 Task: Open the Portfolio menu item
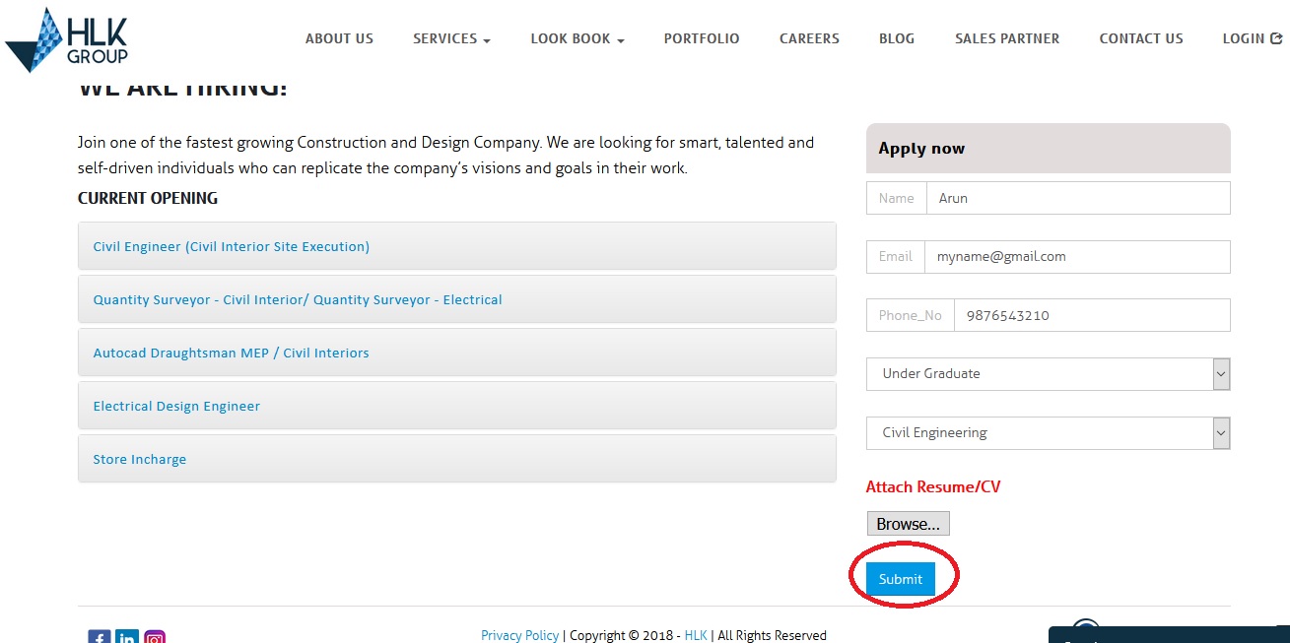click(701, 38)
